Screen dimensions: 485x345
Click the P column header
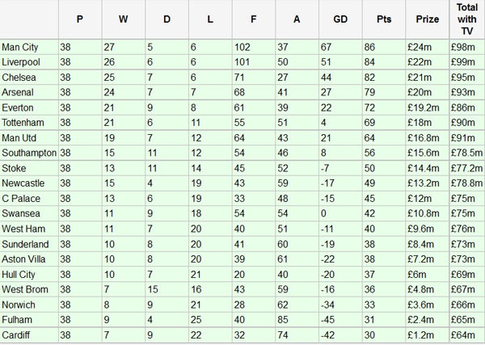click(79, 19)
